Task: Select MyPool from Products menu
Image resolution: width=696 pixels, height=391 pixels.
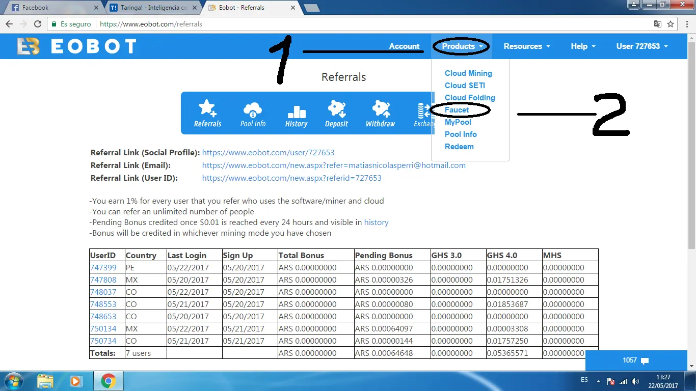Action: [x=458, y=122]
